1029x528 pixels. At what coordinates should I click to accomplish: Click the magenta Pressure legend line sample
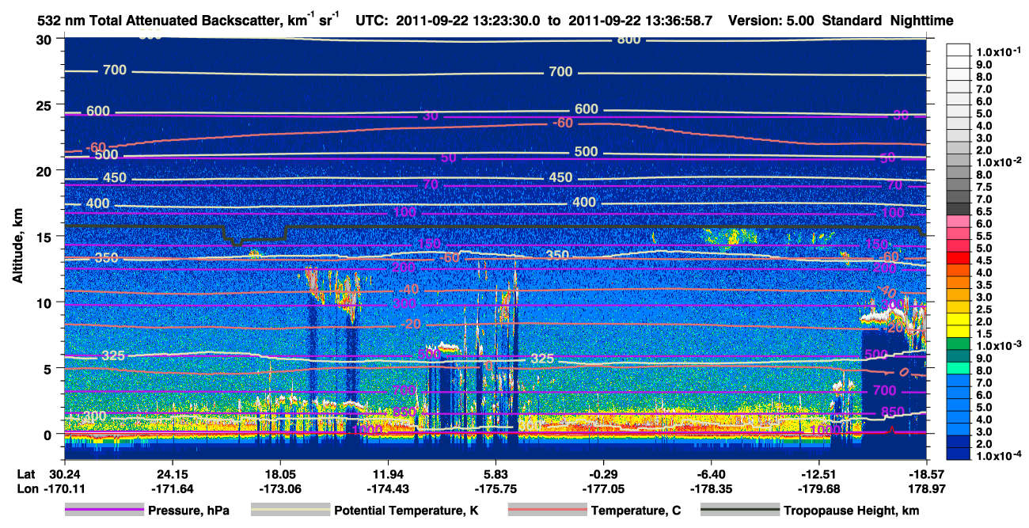[103, 511]
